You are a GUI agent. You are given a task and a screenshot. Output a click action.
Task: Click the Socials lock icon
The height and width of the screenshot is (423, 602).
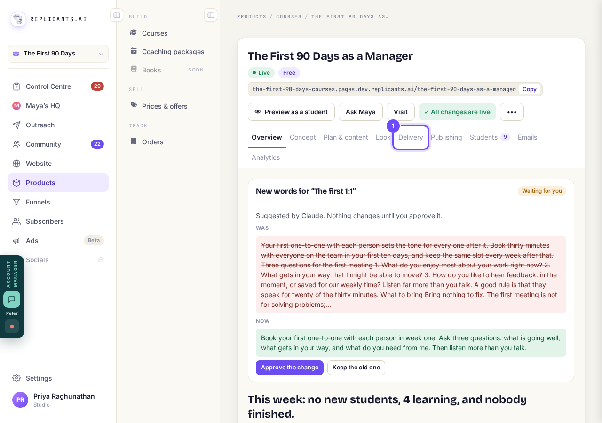pos(101,260)
